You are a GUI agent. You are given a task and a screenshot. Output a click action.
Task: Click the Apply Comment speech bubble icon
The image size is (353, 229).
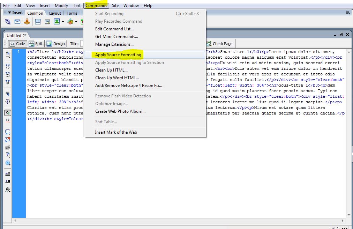click(x=8, y=132)
